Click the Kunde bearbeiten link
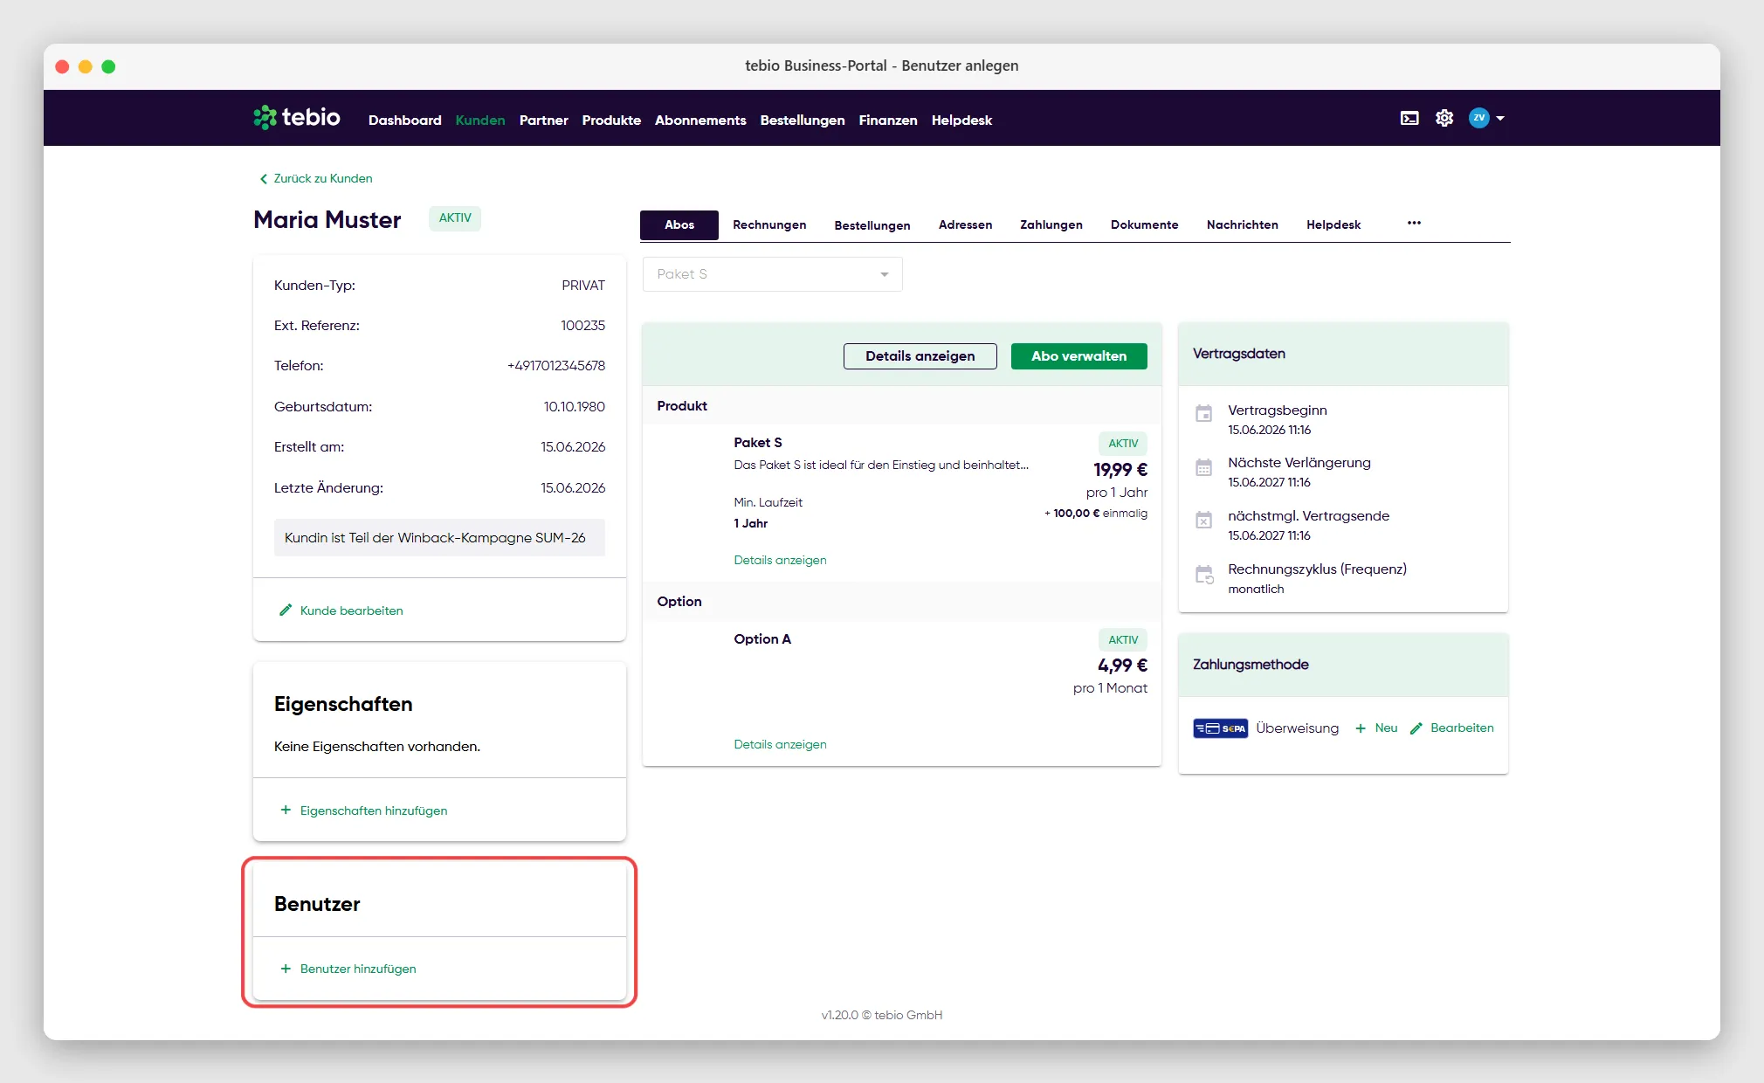This screenshot has width=1764, height=1083. point(351,610)
